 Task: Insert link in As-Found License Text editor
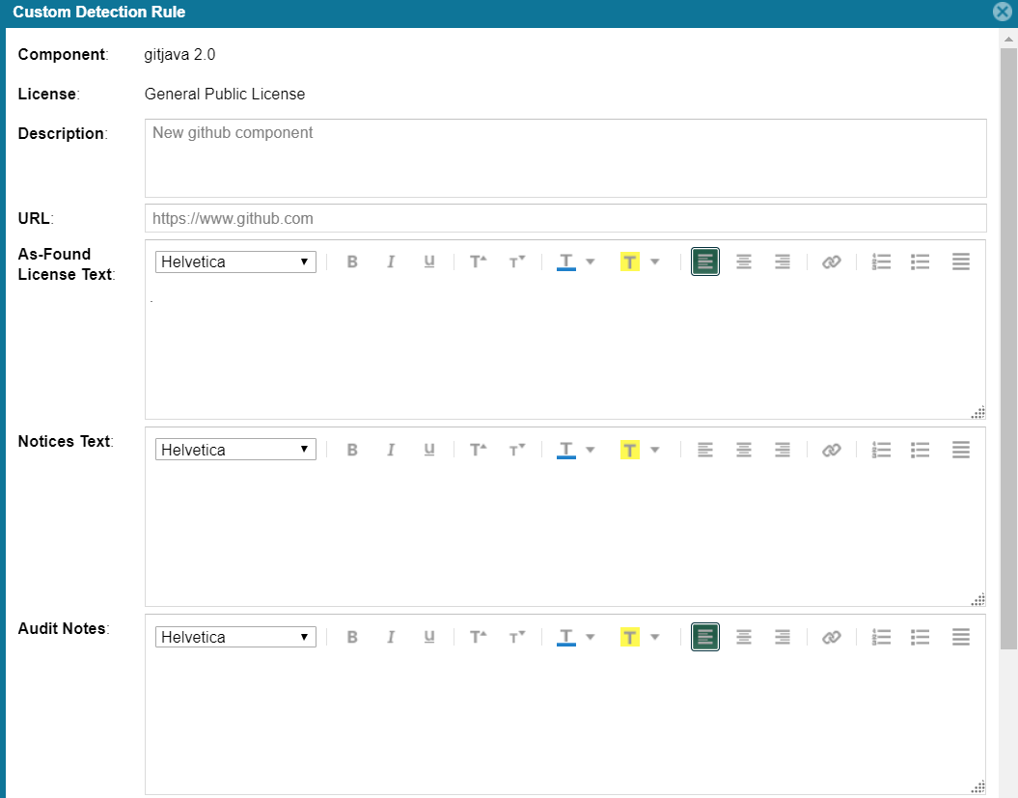pyautogui.click(x=832, y=261)
